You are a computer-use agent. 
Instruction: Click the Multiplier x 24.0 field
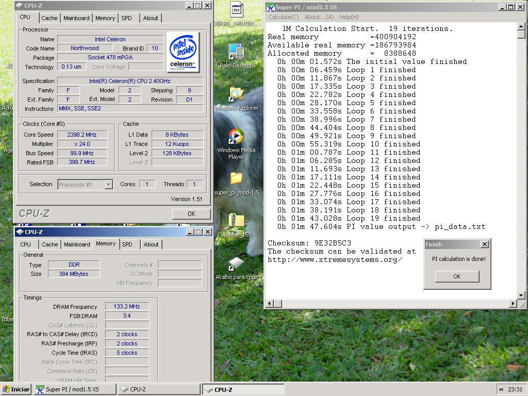(82, 144)
